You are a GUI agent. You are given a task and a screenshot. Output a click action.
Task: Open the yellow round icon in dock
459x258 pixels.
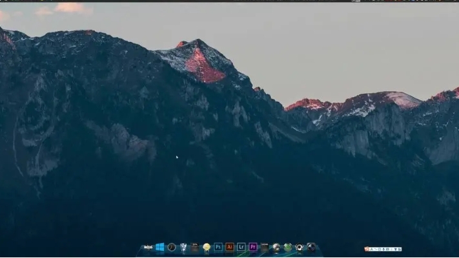(x=207, y=248)
